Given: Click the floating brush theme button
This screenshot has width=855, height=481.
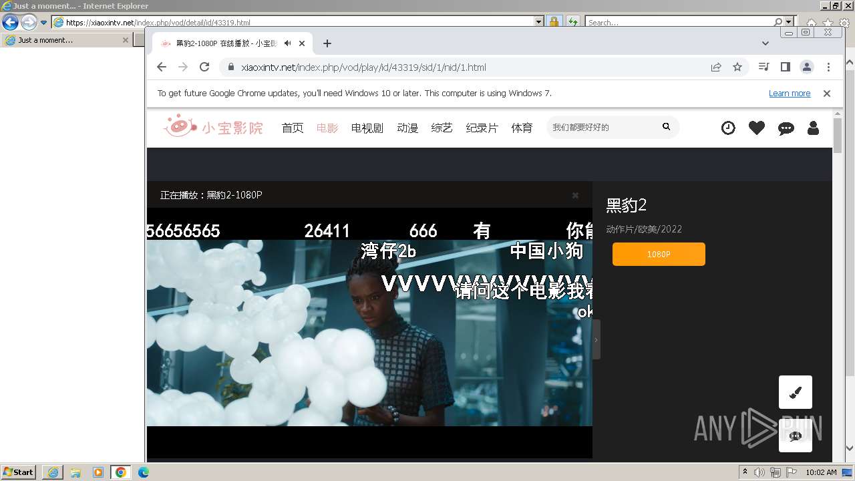Looking at the screenshot, I should pyautogui.click(x=796, y=392).
